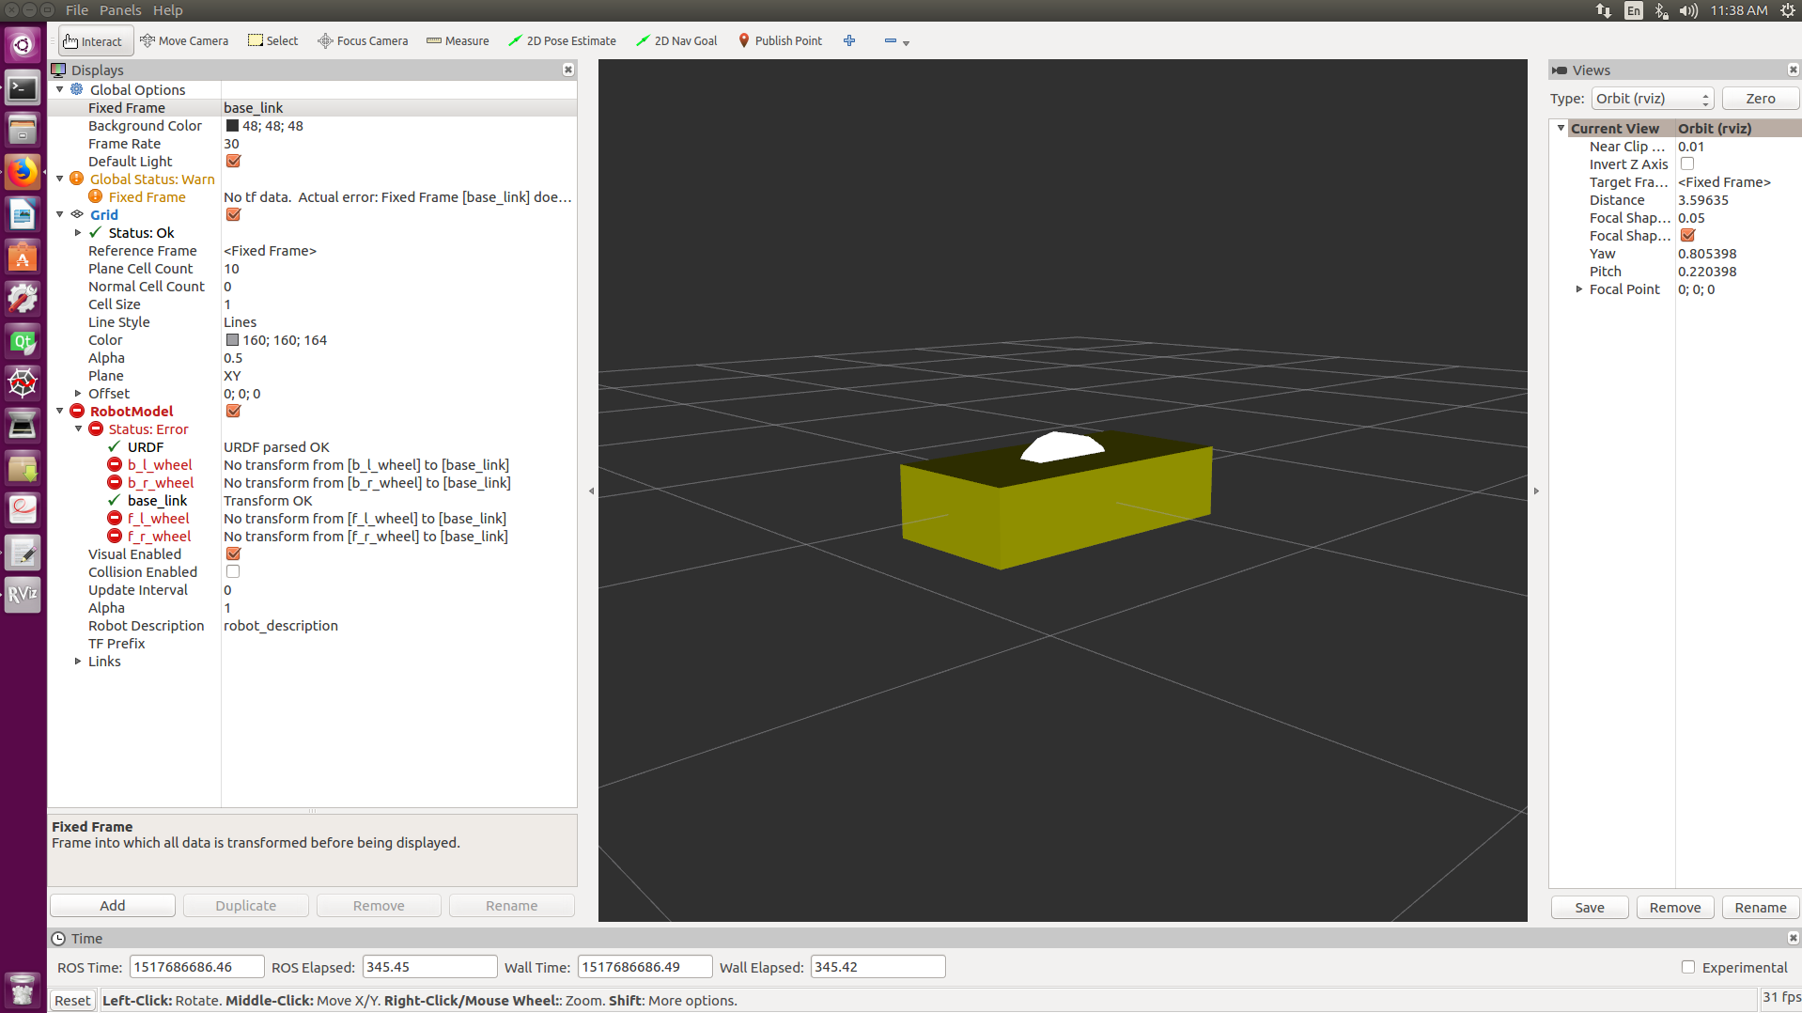Click the left panel collapse arrow

[x=591, y=491]
